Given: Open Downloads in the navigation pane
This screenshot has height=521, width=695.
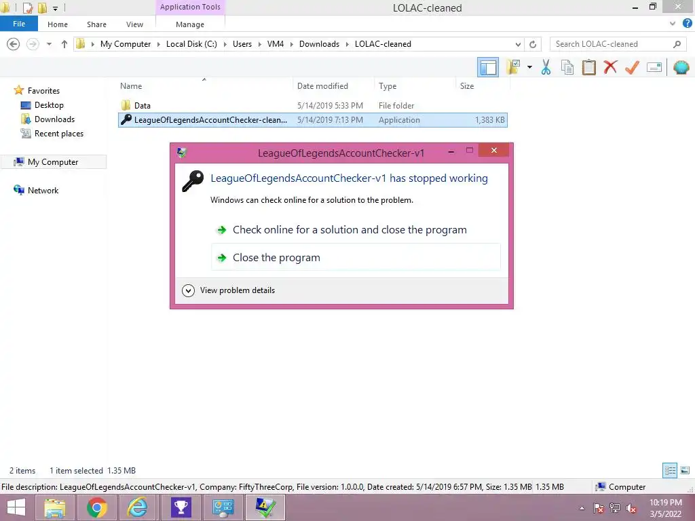Looking at the screenshot, I should pos(54,119).
